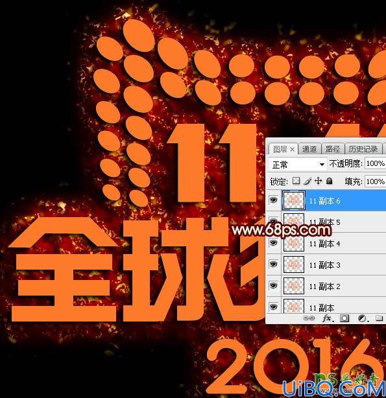Toggle lock position move icon
This screenshot has height=398, width=386.
coord(318,181)
